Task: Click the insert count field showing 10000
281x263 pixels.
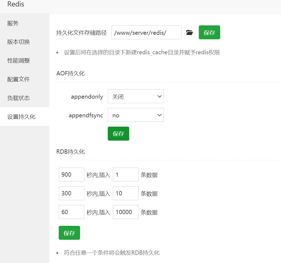Action: (x=125, y=212)
